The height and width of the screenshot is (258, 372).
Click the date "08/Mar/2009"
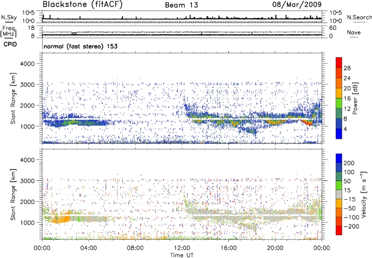(297, 4)
